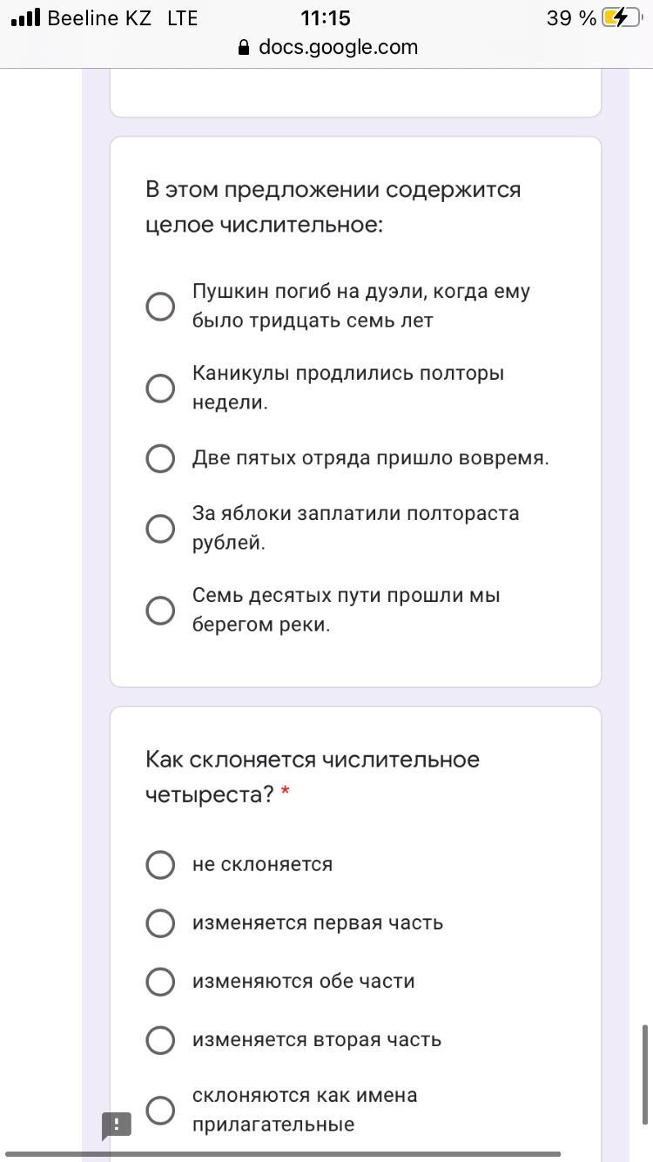Tap the cellular signal strength bars
Screen dimensions: 653x1162
point(26,17)
